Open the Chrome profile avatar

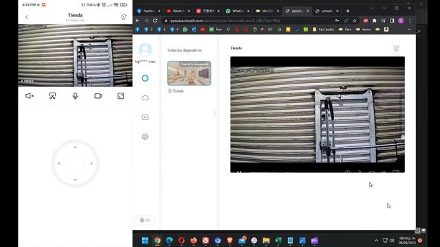coord(401,21)
